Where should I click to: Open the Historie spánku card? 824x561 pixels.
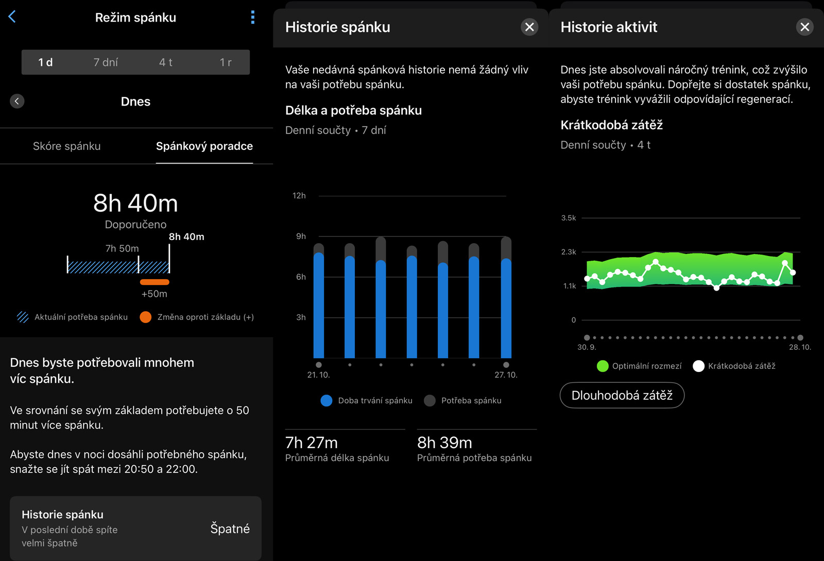pyautogui.click(x=135, y=528)
